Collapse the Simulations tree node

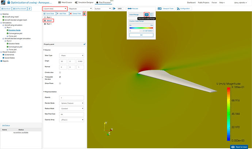coord(1,23)
